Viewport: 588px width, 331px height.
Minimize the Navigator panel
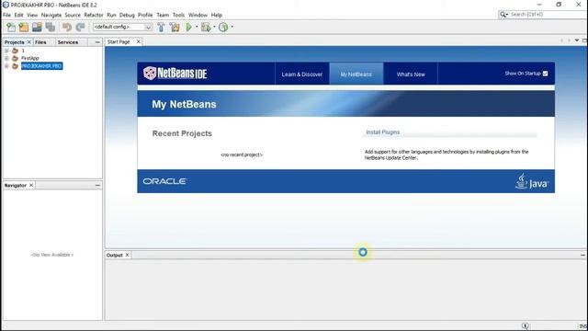pyautogui.click(x=97, y=186)
